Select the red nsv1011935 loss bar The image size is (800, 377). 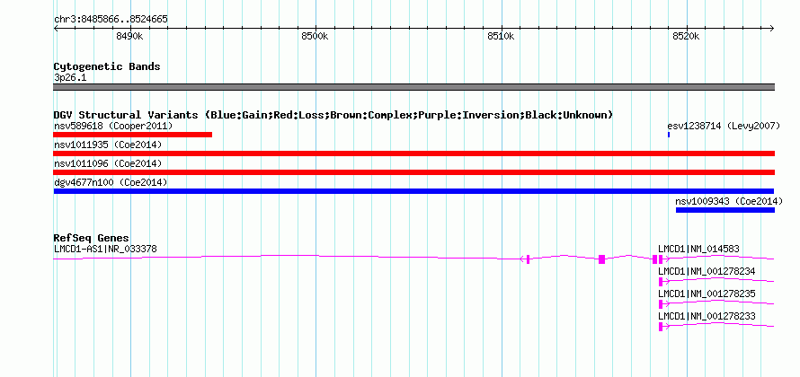tap(413, 153)
